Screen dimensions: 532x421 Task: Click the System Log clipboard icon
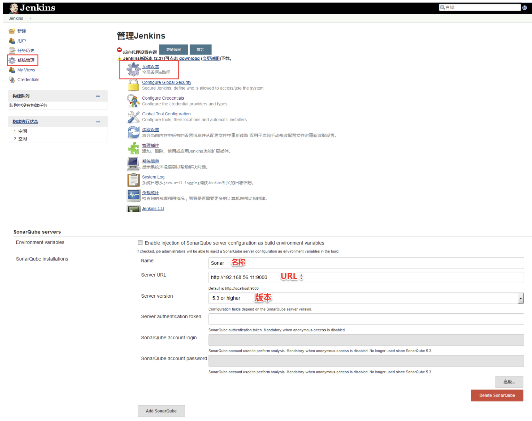133,180
